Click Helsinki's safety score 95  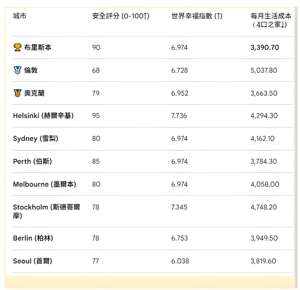coord(96,116)
